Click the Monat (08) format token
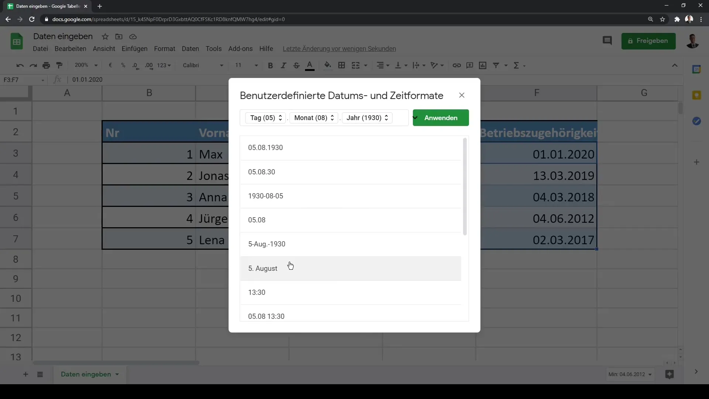709x399 pixels. [x=314, y=118]
